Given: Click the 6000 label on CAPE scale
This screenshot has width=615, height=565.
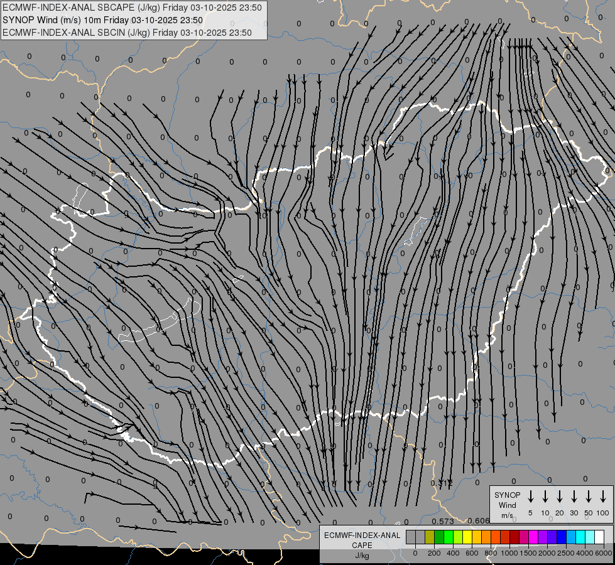Looking at the screenshot, I should (604, 553).
